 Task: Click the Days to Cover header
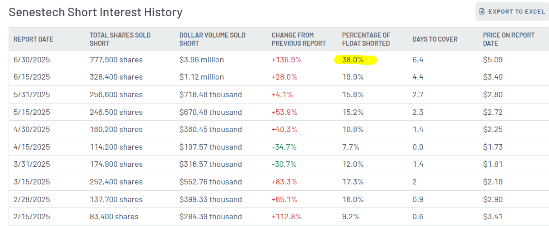tap(435, 39)
